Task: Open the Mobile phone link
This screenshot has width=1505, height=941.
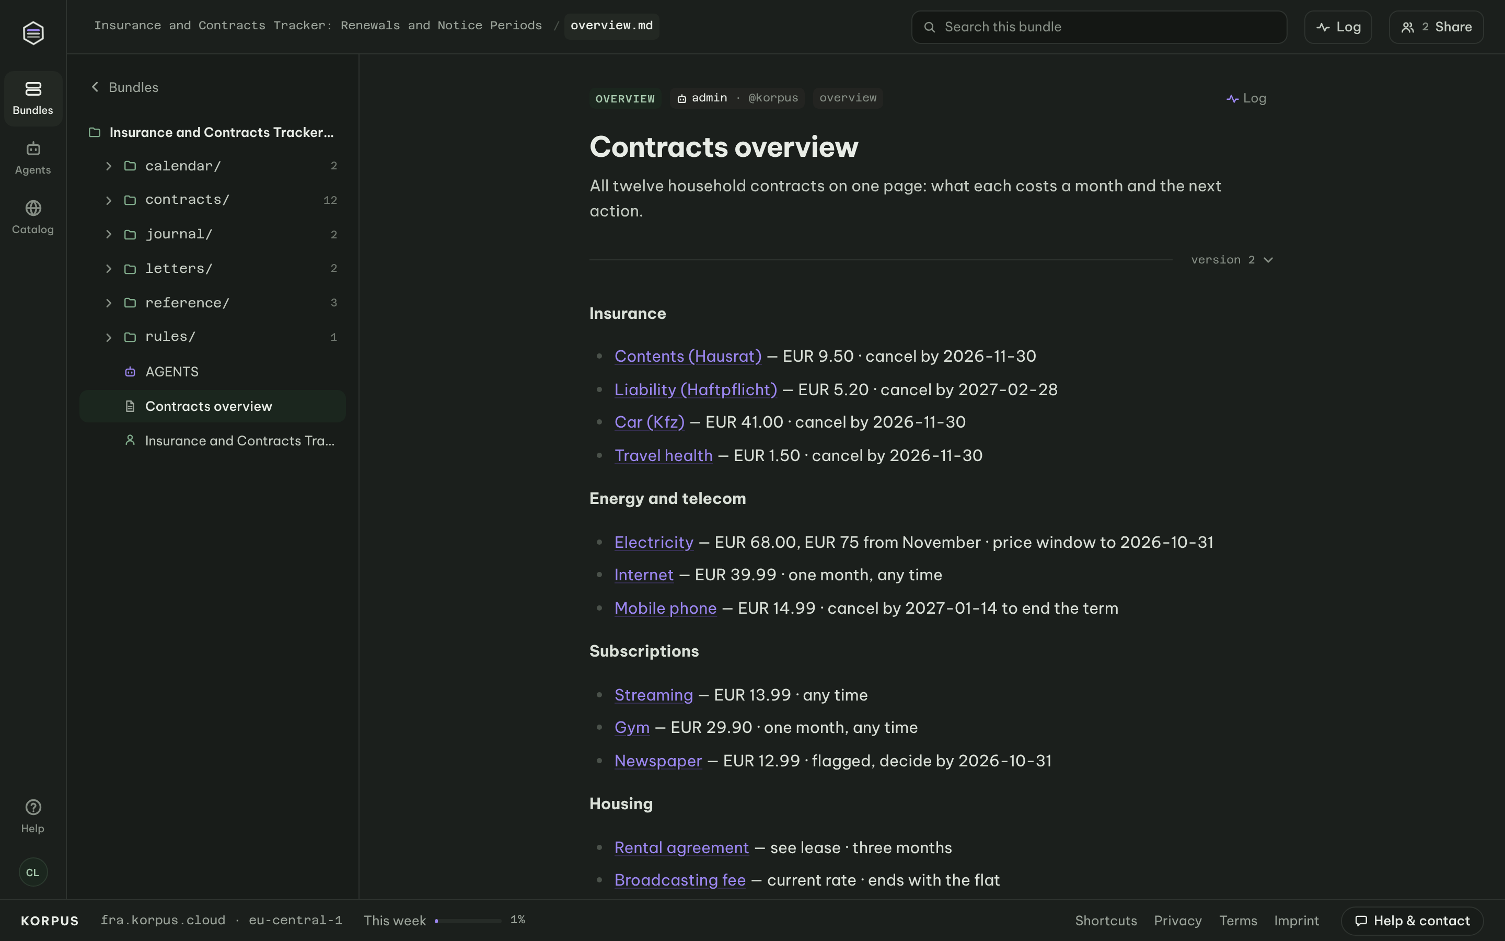Action: coord(665,609)
